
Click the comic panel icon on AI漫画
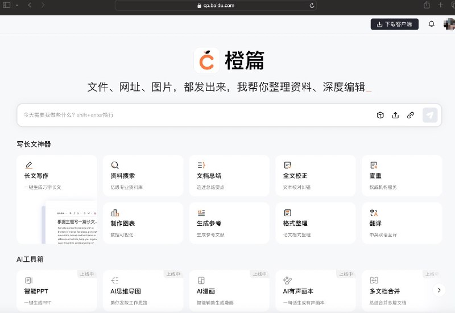(201, 280)
